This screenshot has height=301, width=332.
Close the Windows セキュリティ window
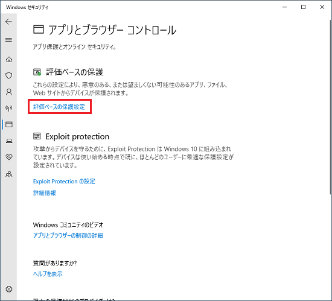322,7
